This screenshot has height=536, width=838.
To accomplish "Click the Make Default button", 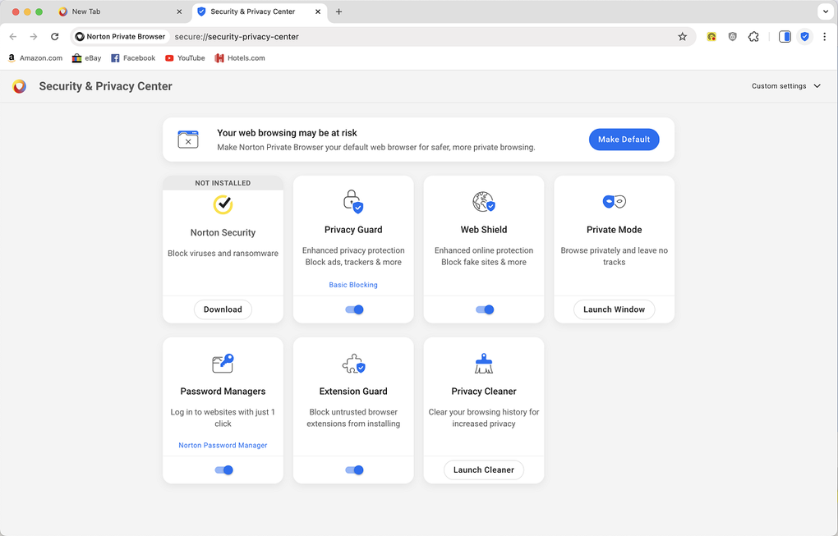I will [624, 139].
